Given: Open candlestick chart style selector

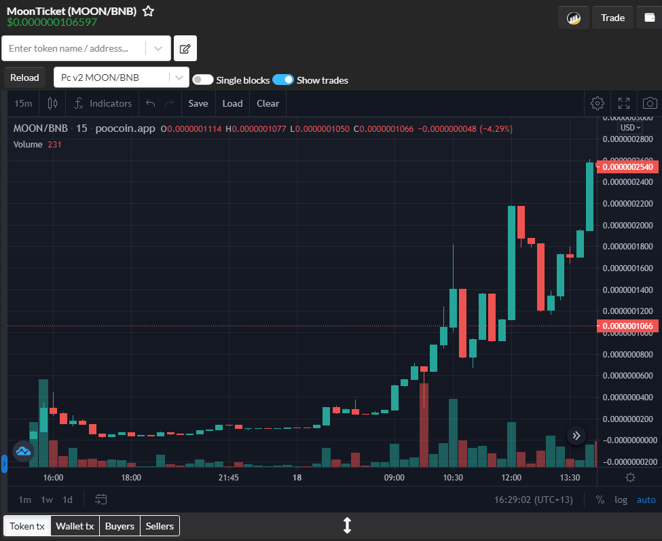Looking at the screenshot, I should pos(52,103).
